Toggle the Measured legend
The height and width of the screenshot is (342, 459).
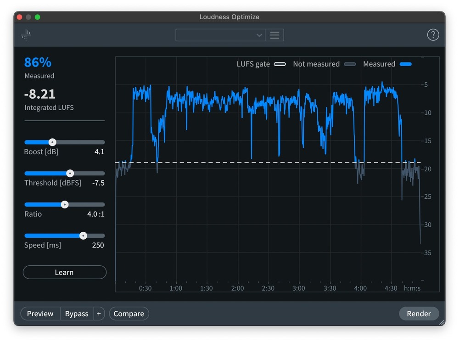point(406,64)
